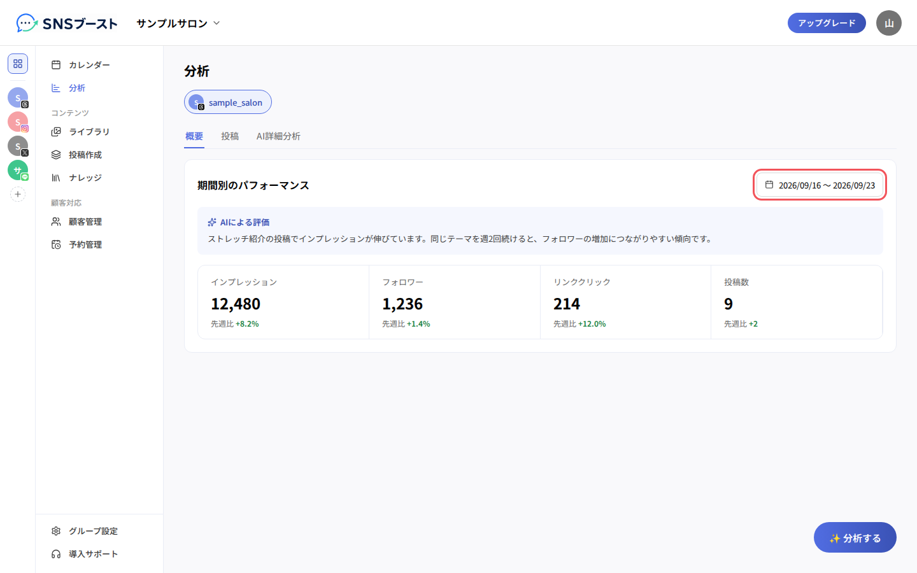The image size is (917, 573).
Task: Click the 先週比 +12.0% text
Action: click(579, 324)
